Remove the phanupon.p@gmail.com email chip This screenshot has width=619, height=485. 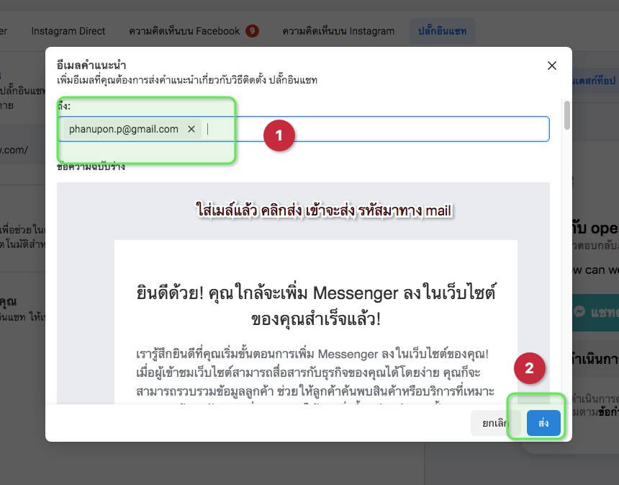(191, 129)
